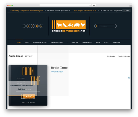Open the Facebook social icon
The image size is (138, 117).
24,26
